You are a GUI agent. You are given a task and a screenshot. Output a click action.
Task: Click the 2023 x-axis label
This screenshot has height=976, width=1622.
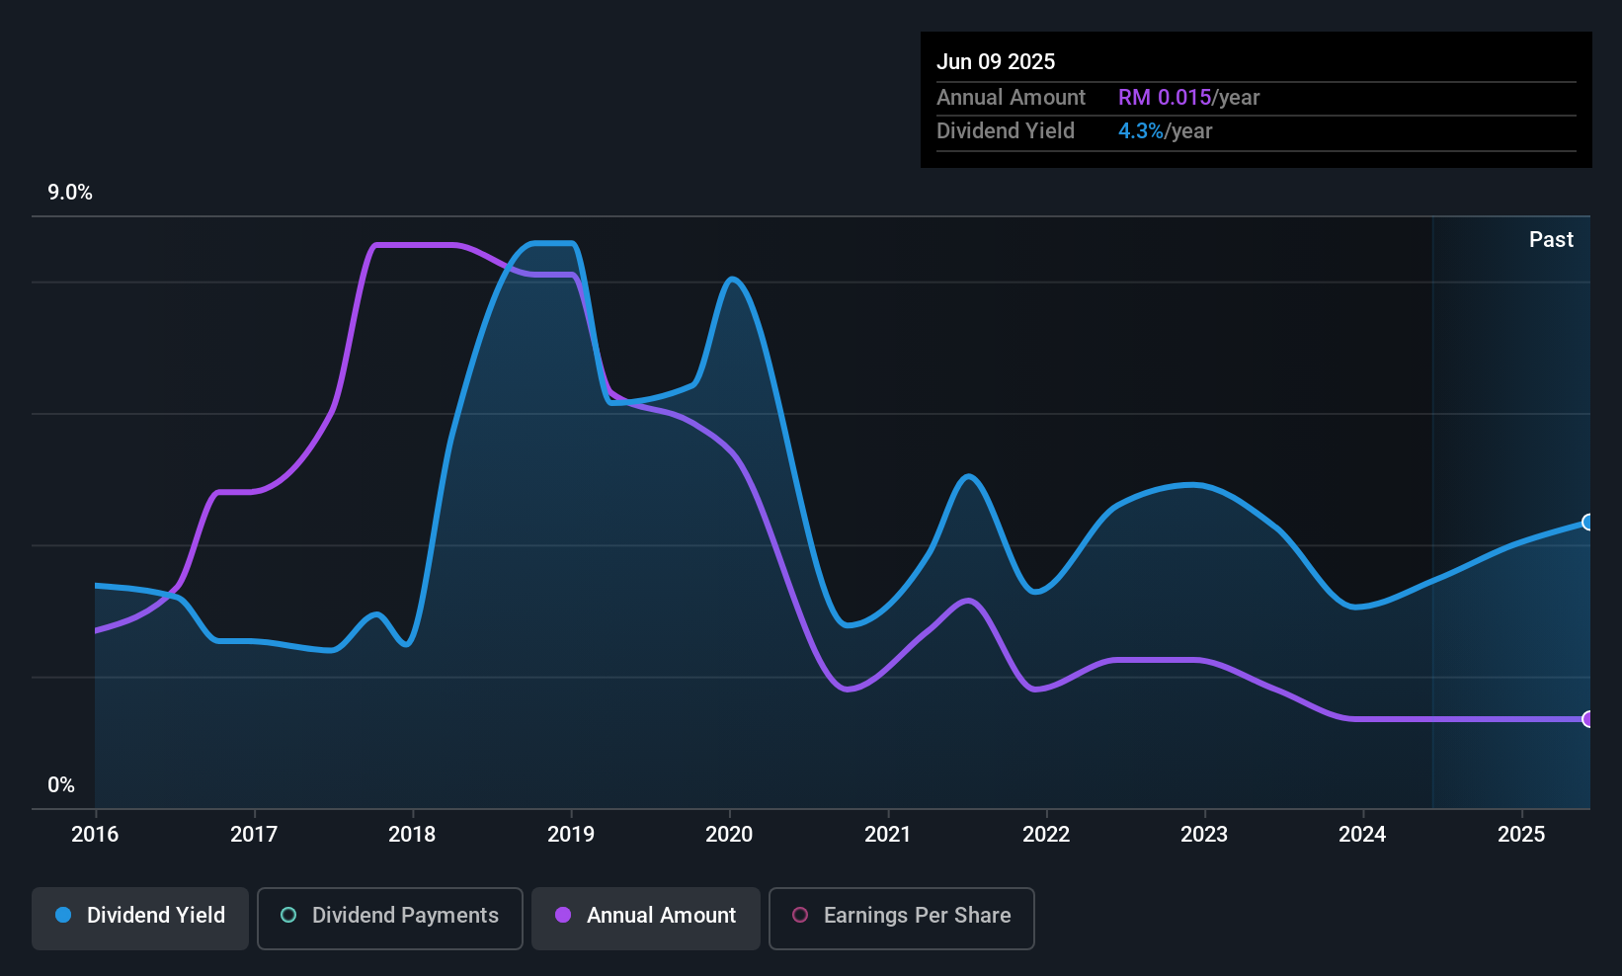coord(1204,834)
